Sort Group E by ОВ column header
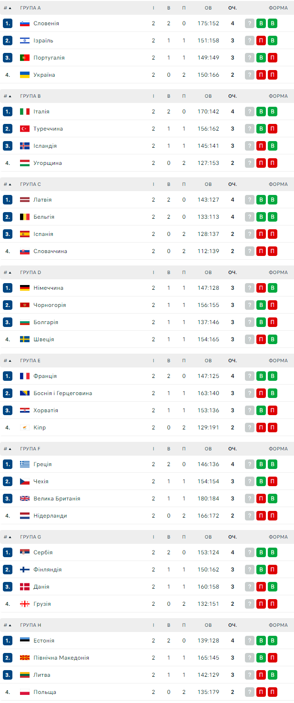The height and width of the screenshot is (703, 294). (208, 361)
